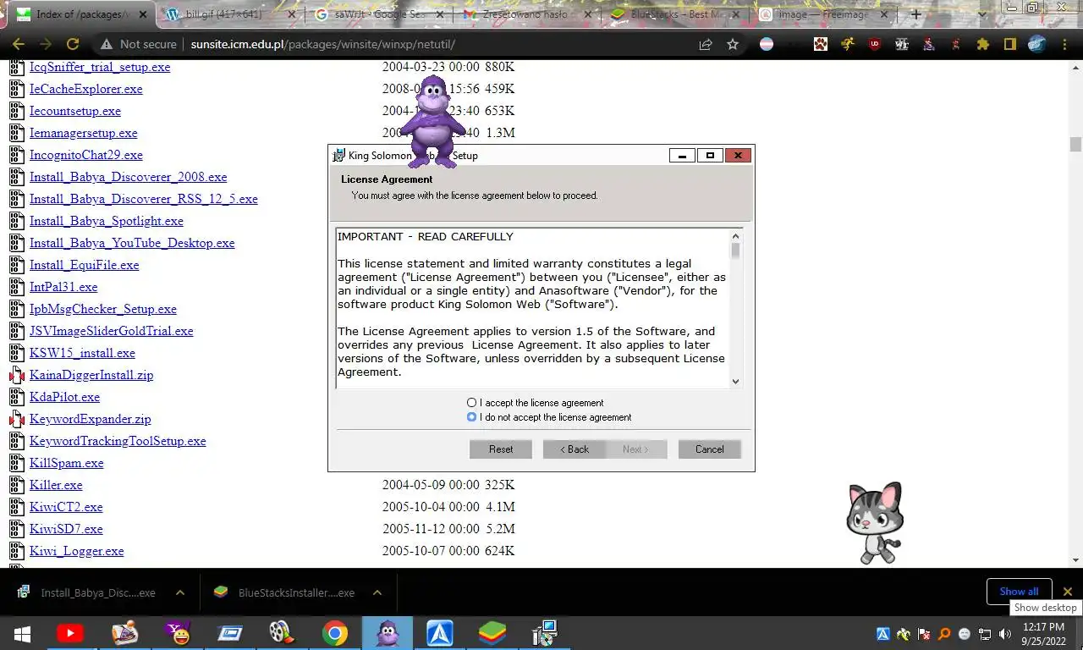Click the Back button in setup
Image resolution: width=1083 pixels, height=650 pixels.
pos(574,449)
